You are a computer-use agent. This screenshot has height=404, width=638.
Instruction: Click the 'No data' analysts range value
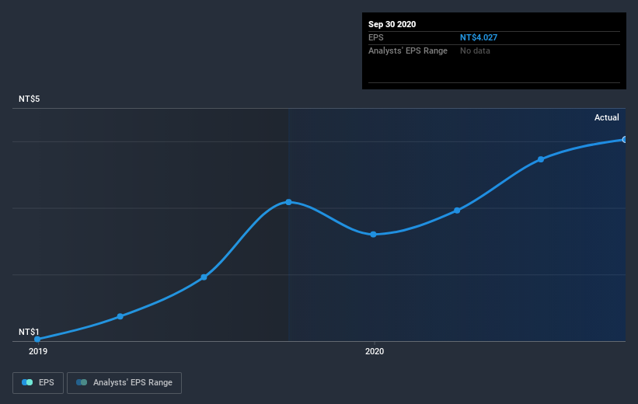(x=475, y=50)
